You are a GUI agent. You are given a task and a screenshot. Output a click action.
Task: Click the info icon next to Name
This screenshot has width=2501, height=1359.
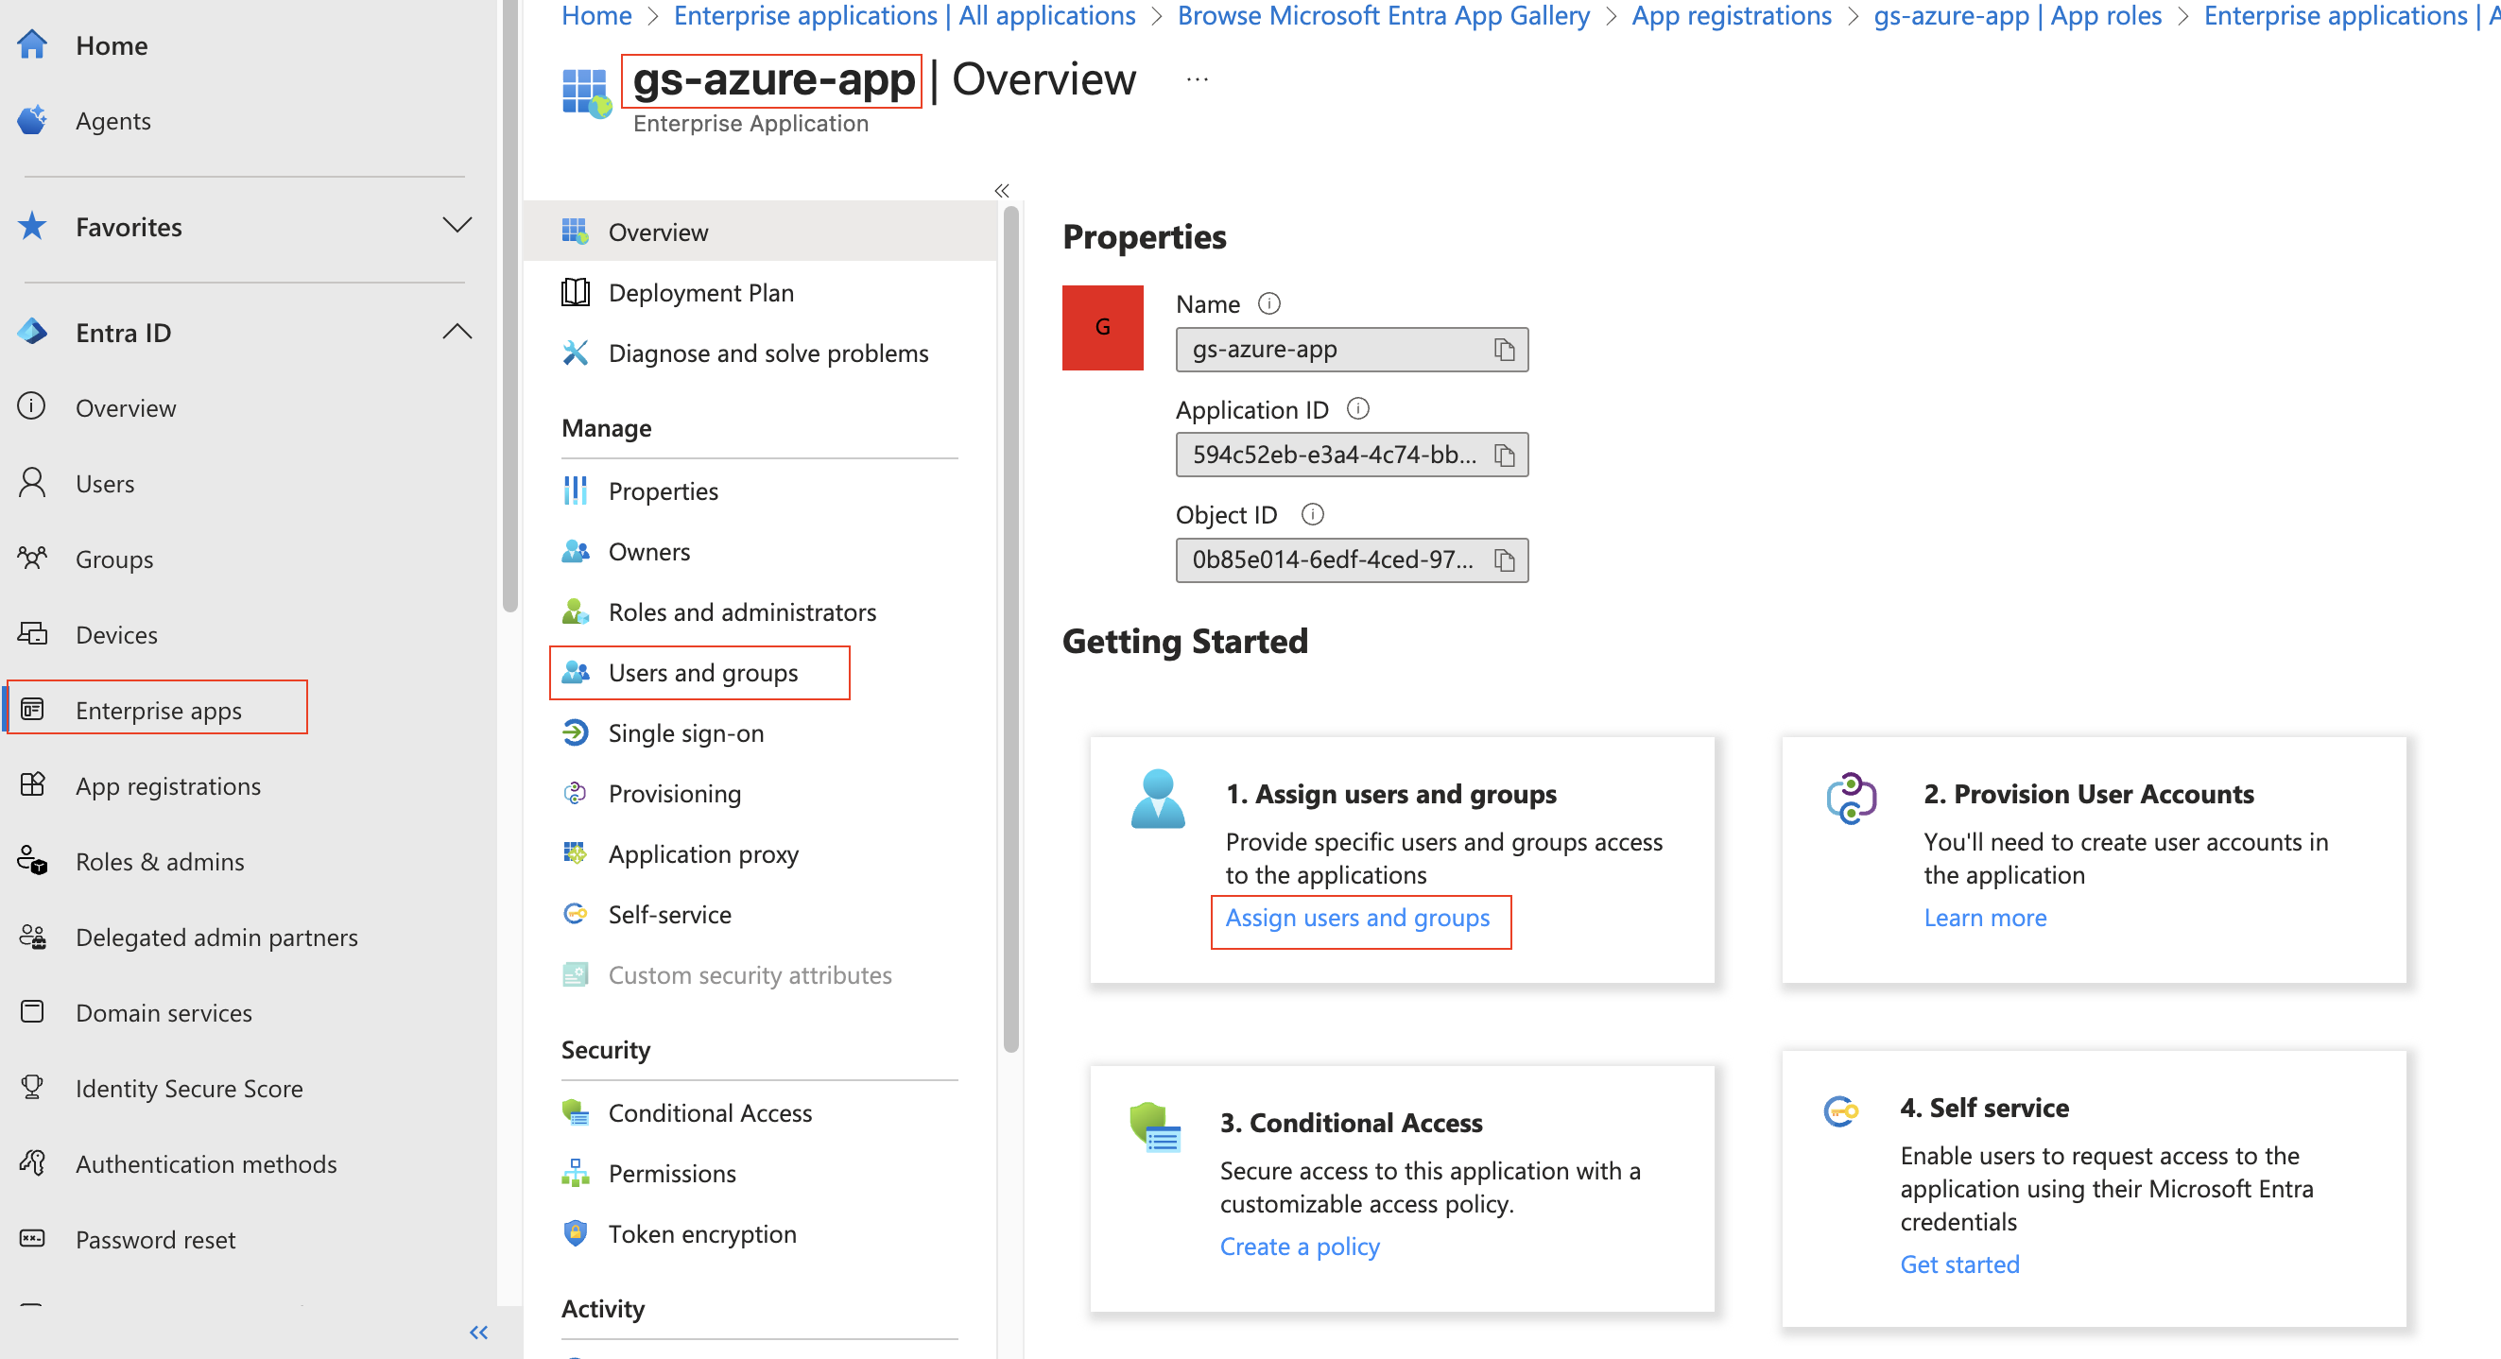click(1270, 302)
